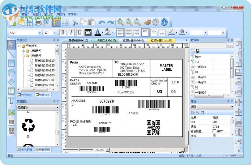Click the zoom in magnifier icon
Screen dimensions: 251x165
click(121, 22)
